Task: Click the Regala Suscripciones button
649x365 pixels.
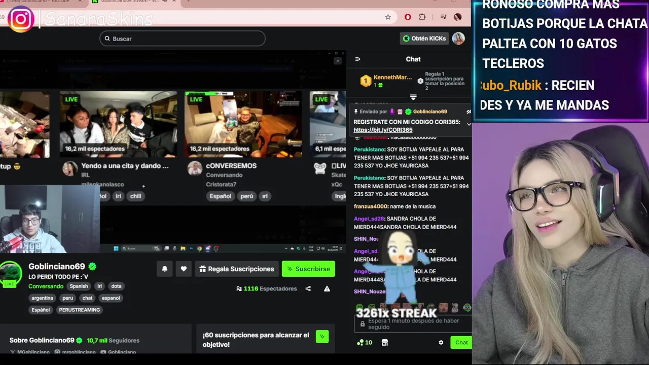Action: click(x=236, y=269)
